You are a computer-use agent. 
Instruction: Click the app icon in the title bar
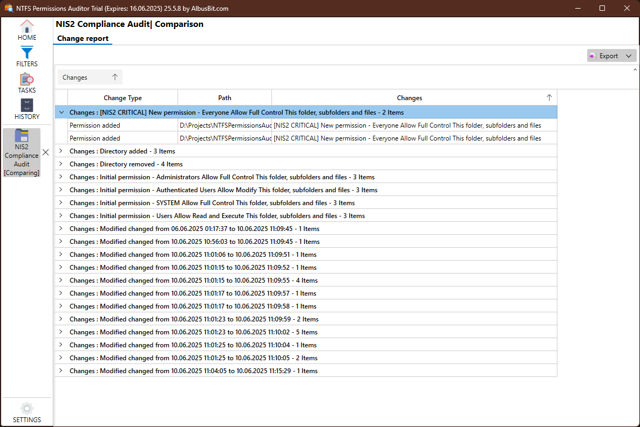[x=9, y=8]
